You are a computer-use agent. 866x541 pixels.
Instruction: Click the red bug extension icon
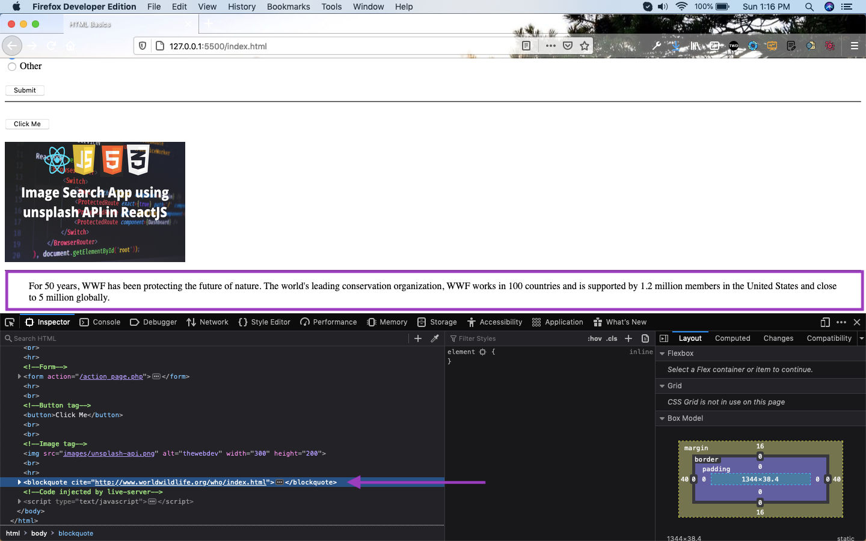[x=830, y=46]
